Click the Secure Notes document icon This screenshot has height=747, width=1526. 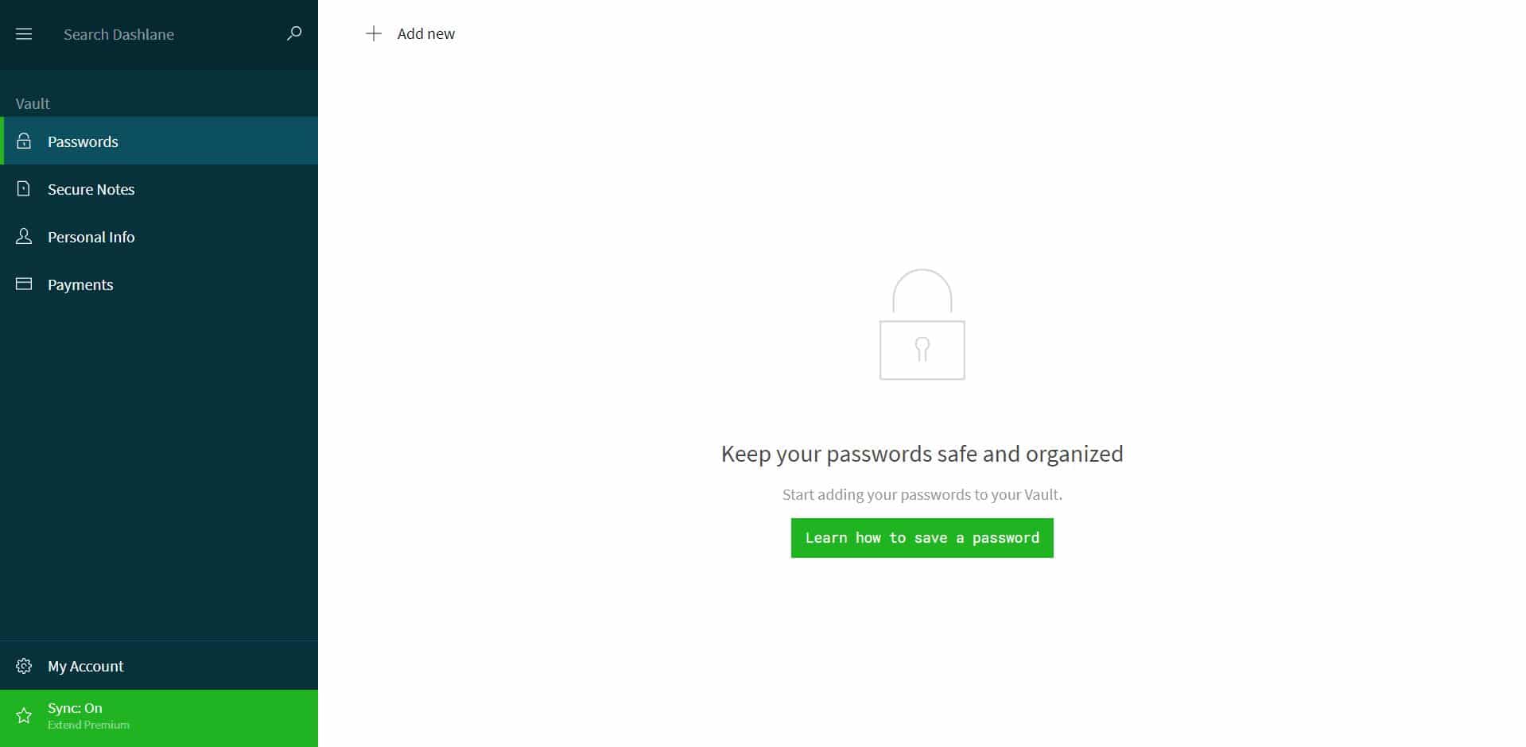[24, 188]
